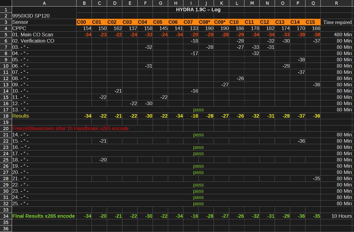
Task: Select the C00 header cell
Action: point(84,22)
